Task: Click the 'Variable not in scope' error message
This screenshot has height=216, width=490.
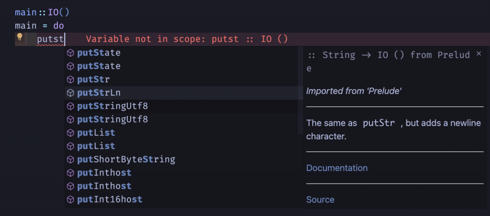Action: click(x=187, y=39)
